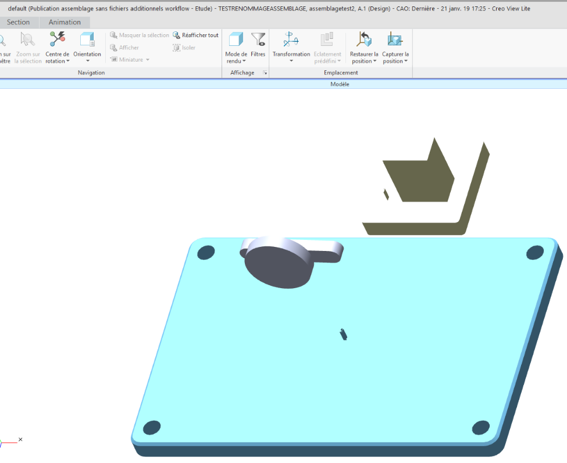
Task: Expand the Miniature dropdown arrow
Action: (x=148, y=60)
